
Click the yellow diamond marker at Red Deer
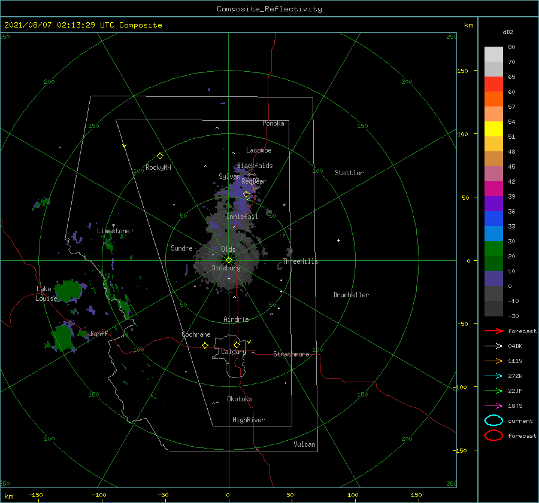point(246,194)
